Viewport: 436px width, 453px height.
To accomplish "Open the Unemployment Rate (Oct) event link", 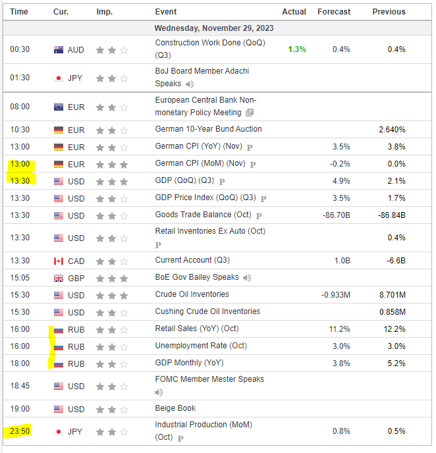I will coord(201,346).
